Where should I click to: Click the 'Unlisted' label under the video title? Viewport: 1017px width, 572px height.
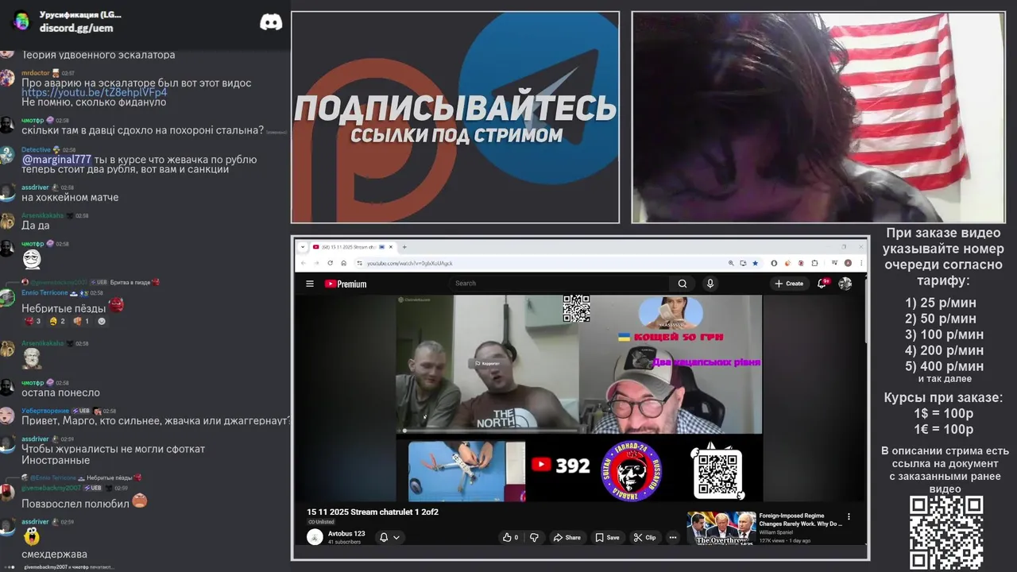321,522
